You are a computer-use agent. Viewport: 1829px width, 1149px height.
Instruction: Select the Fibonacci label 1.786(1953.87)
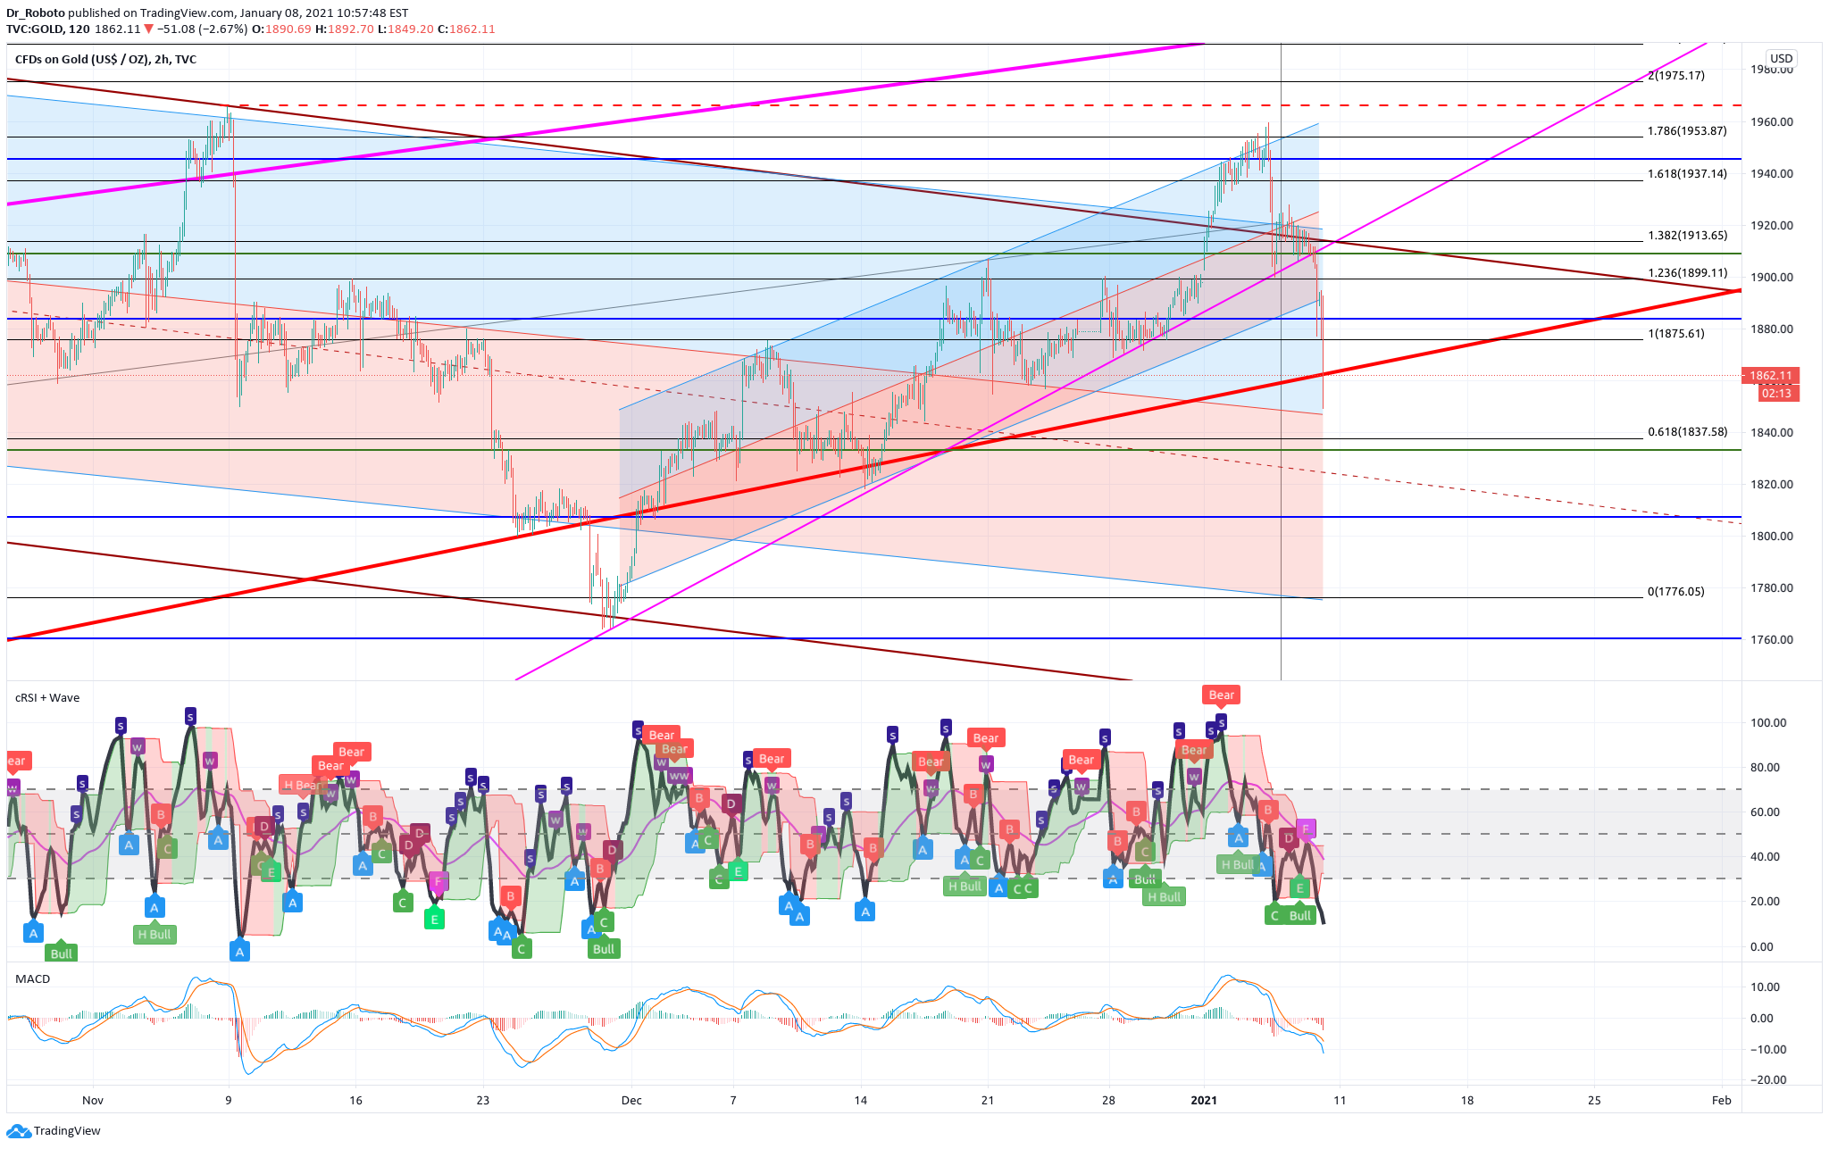(1687, 131)
